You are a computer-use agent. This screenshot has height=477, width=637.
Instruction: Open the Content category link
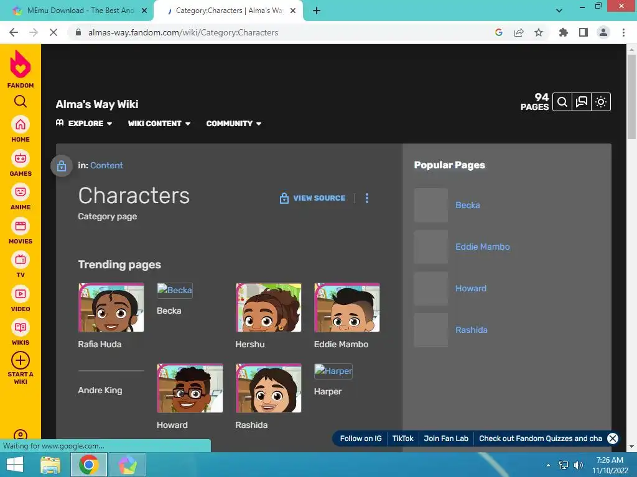point(106,165)
